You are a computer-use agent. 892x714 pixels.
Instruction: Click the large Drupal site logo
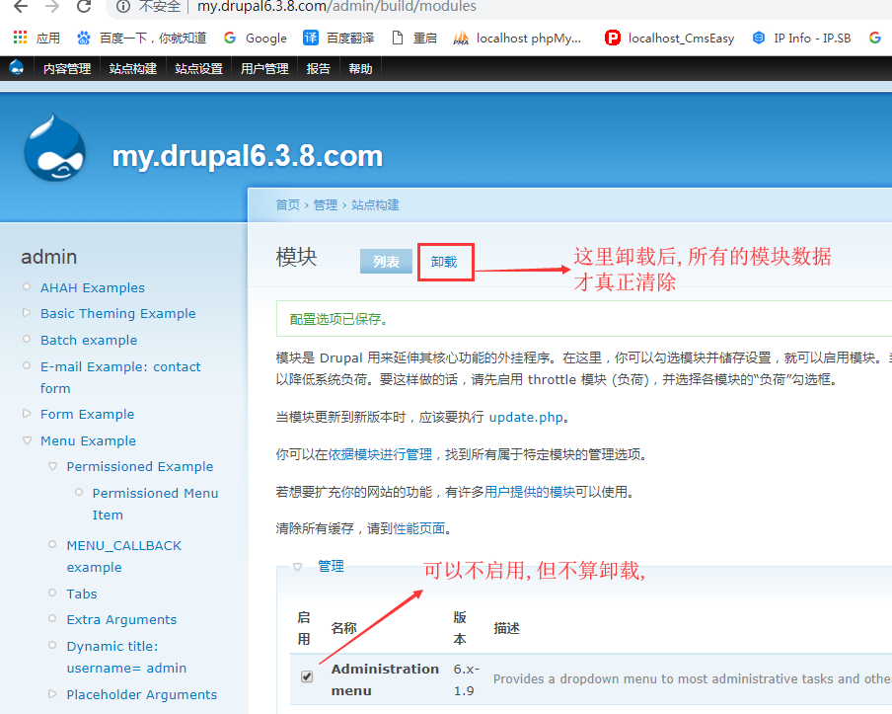56,149
